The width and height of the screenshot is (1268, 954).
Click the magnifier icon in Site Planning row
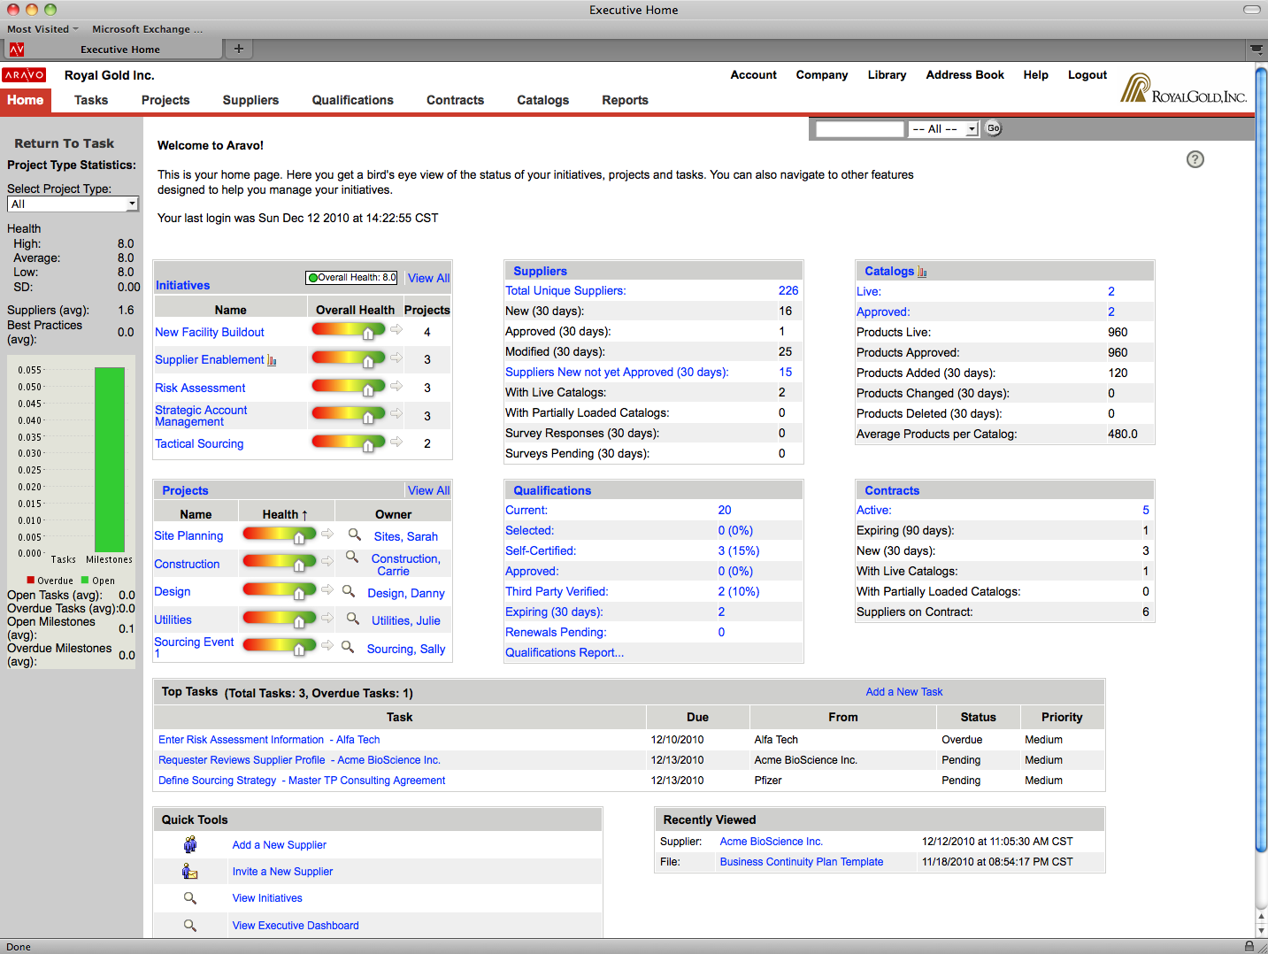click(x=355, y=535)
